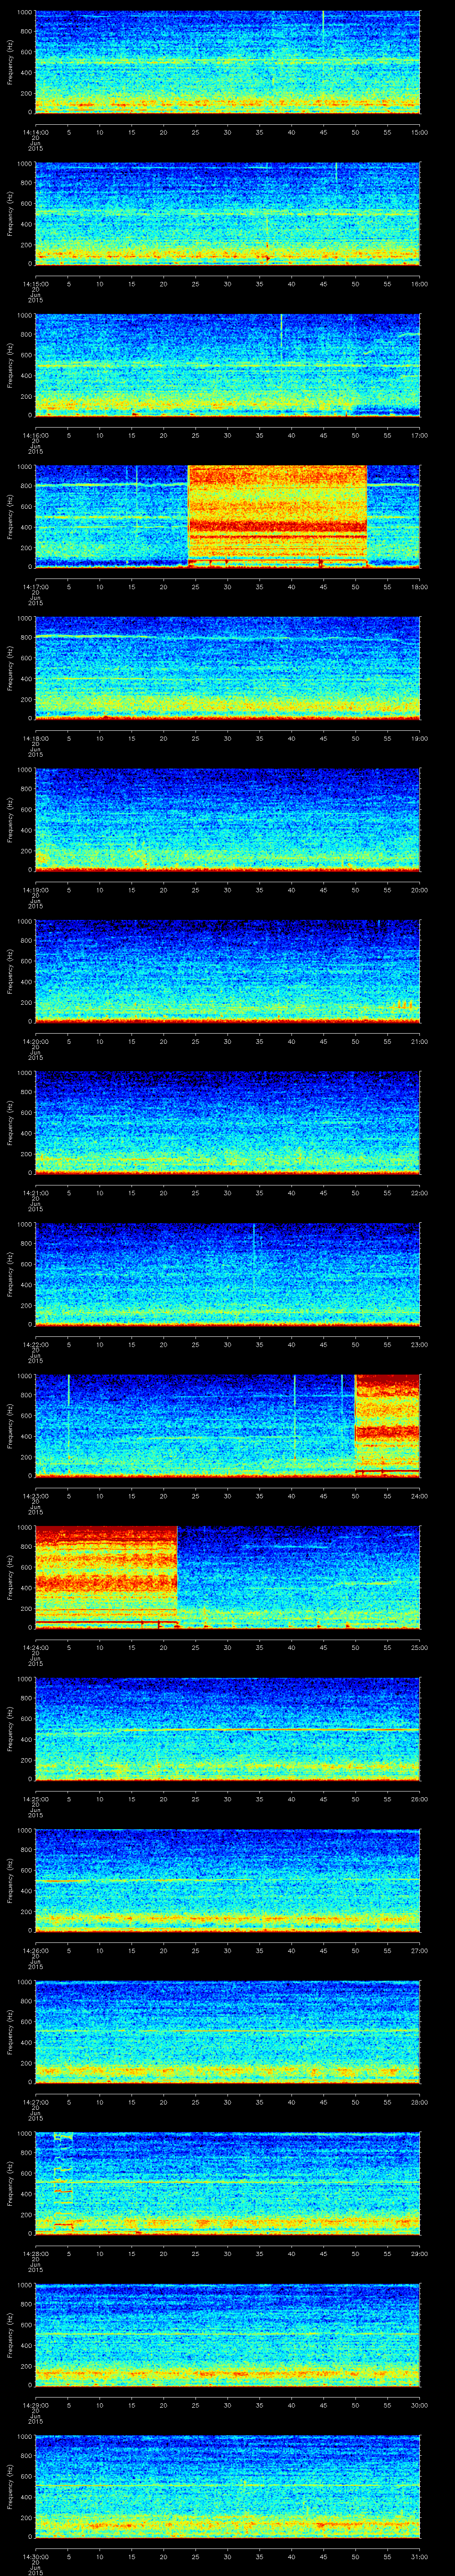Click the 14:18:00 start time label
The width and height of the screenshot is (455, 2576).
click(x=35, y=738)
